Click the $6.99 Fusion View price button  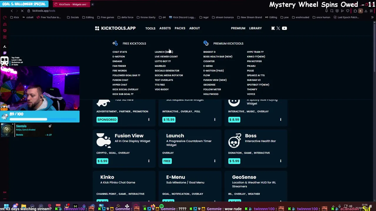[102, 161]
